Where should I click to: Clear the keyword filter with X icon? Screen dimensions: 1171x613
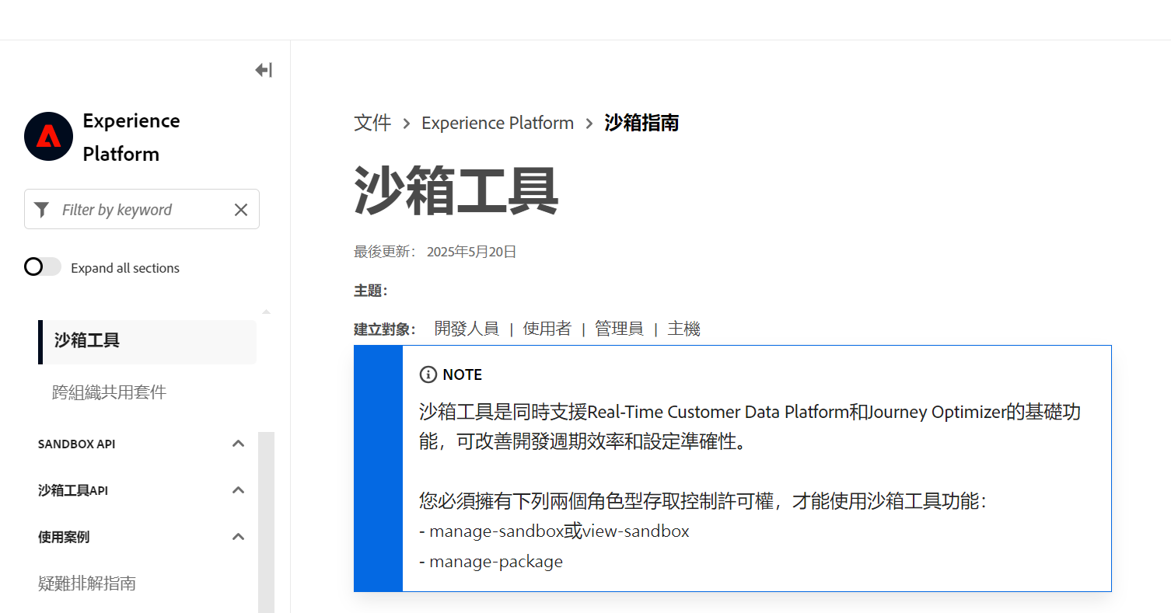(x=241, y=210)
